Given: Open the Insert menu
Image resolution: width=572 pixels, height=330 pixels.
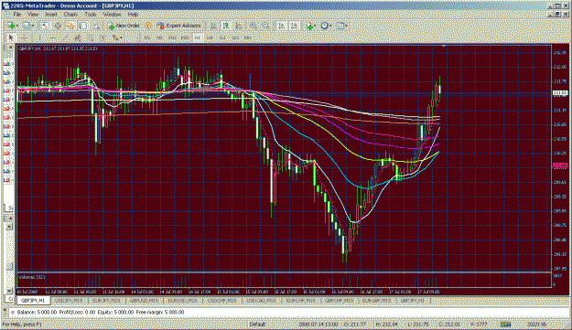Looking at the screenshot, I should pyautogui.click(x=51, y=15).
